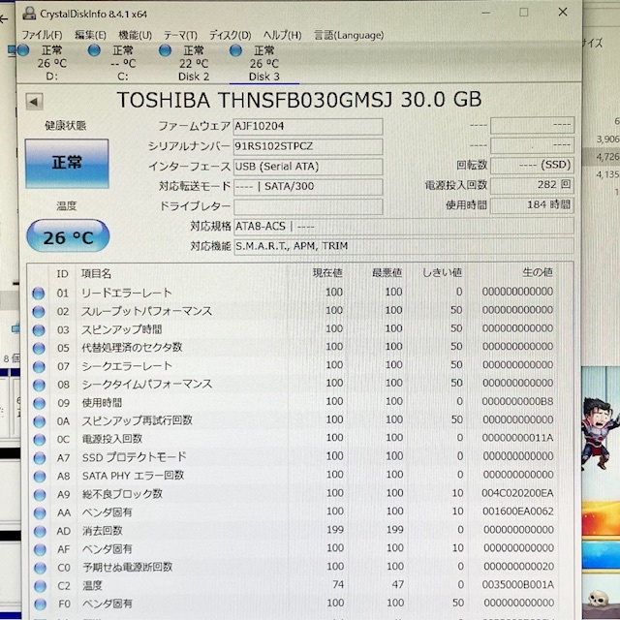This screenshot has height=620, width=620.
Task: Select the 総不良ブロック数 row name
Action: [x=122, y=494]
